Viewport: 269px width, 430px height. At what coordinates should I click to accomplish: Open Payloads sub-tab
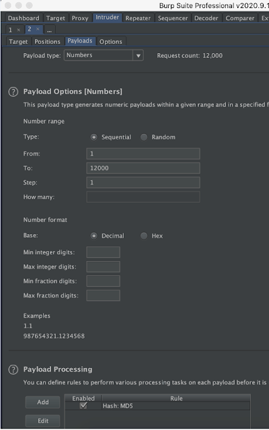[x=80, y=40]
